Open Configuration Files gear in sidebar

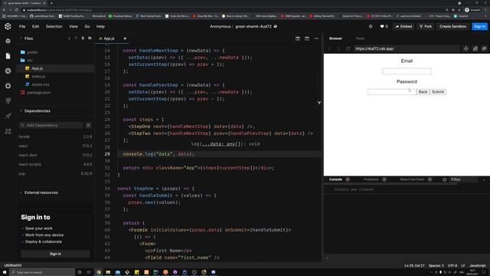point(8,86)
